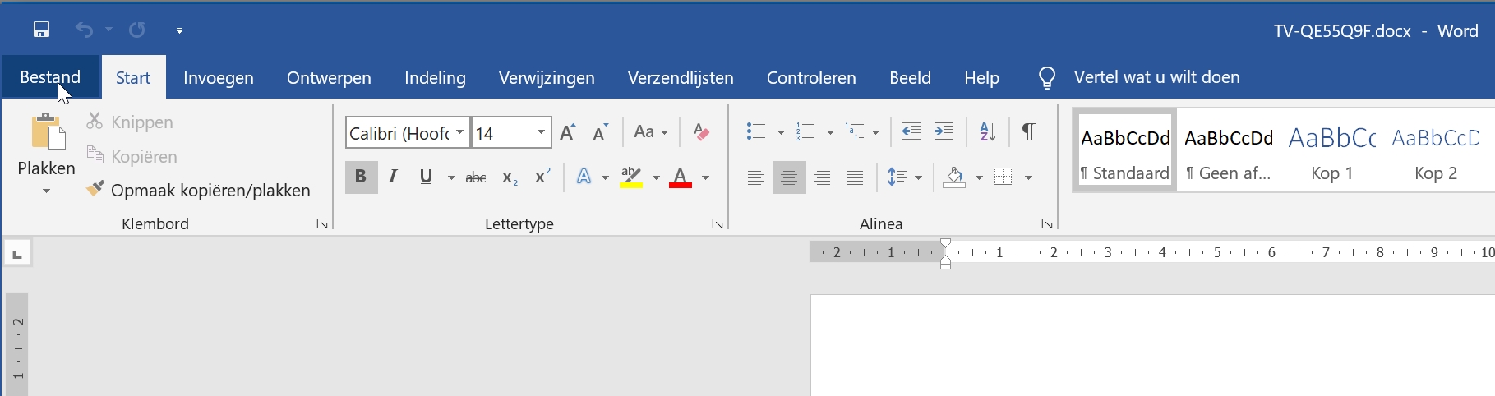The image size is (1495, 396).
Task: Open the font name Calibri dropdown
Action: click(460, 133)
